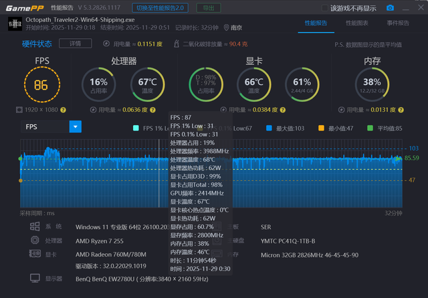Click the help icon next to 1920 × 1080
The width and height of the screenshot is (428, 298).
pos(63,110)
